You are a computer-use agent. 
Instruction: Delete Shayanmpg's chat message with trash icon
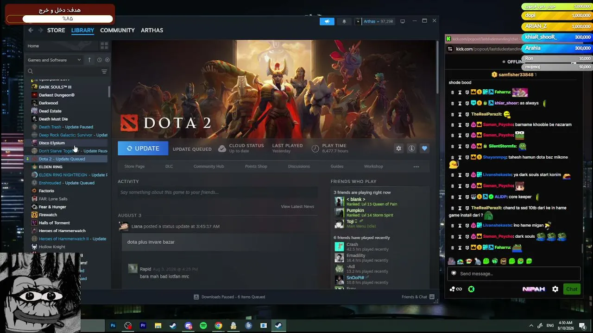453,157
